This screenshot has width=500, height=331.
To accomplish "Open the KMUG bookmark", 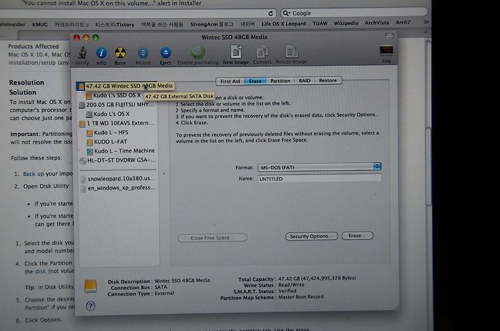I will coord(40,24).
